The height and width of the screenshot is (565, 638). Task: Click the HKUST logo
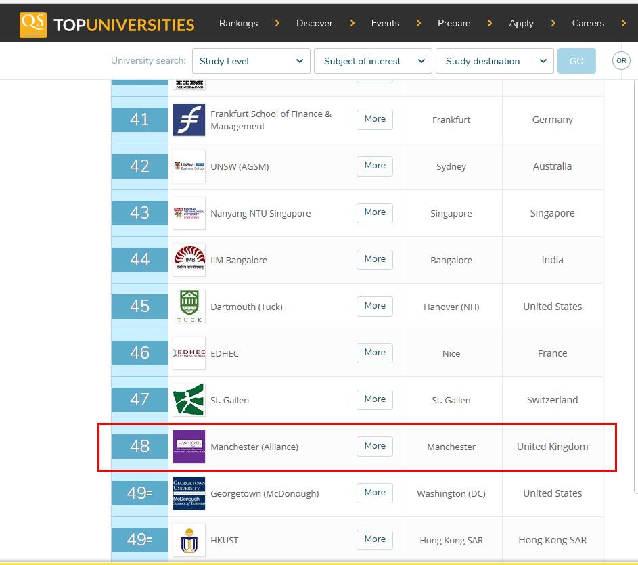[189, 540]
